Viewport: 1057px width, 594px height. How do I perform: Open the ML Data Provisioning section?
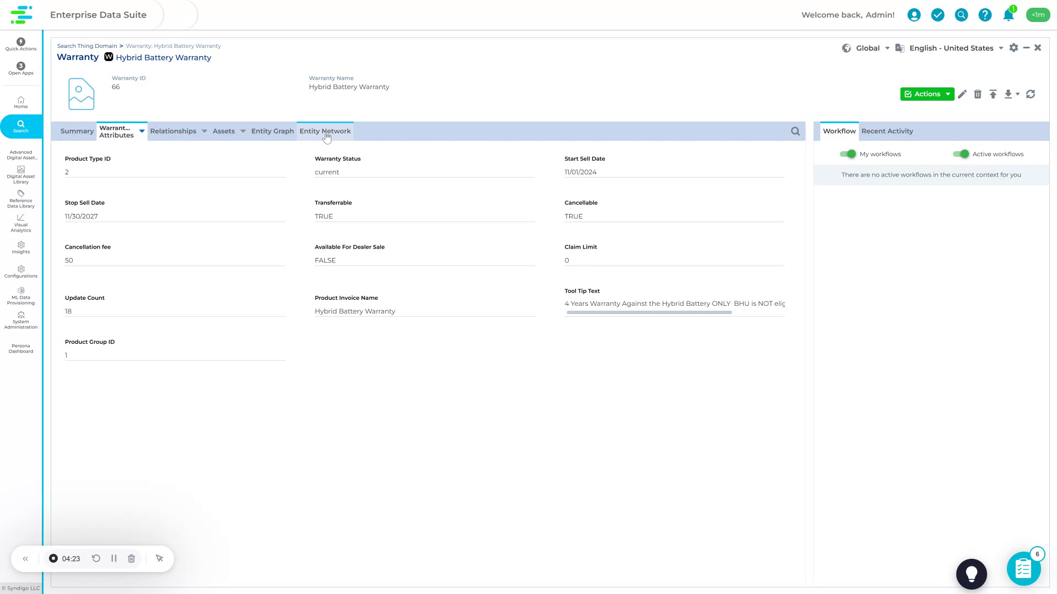pyautogui.click(x=20, y=295)
